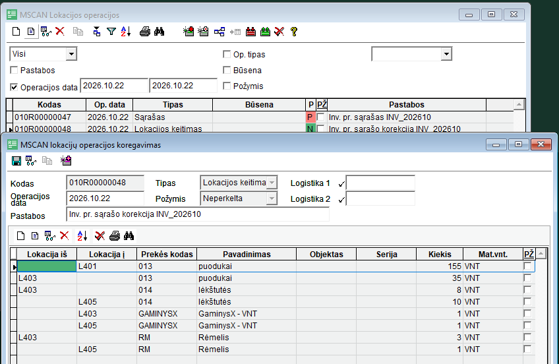Uncheck the Operacijos data checkbox
559x364 pixels.
(x=15, y=87)
